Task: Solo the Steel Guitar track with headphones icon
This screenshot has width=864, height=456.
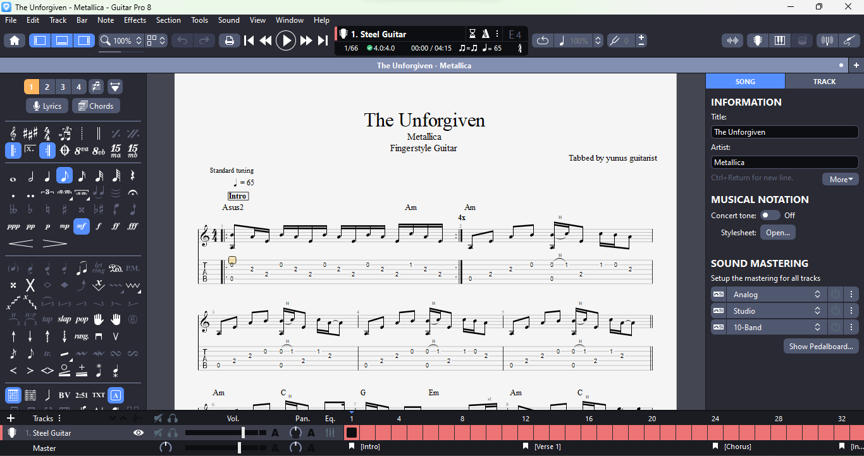Action: click(x=172, y=433)
